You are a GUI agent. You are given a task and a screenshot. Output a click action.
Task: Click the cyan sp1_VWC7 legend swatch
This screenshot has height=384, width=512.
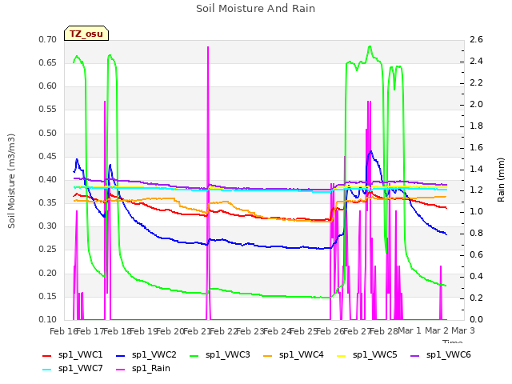click(x=47, y=370)
